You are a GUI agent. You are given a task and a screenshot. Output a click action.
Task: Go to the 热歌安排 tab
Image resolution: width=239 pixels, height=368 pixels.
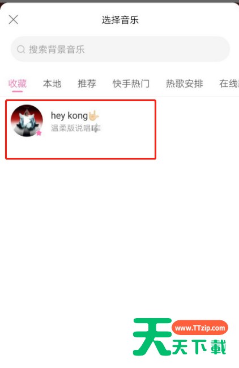point(185,83)
